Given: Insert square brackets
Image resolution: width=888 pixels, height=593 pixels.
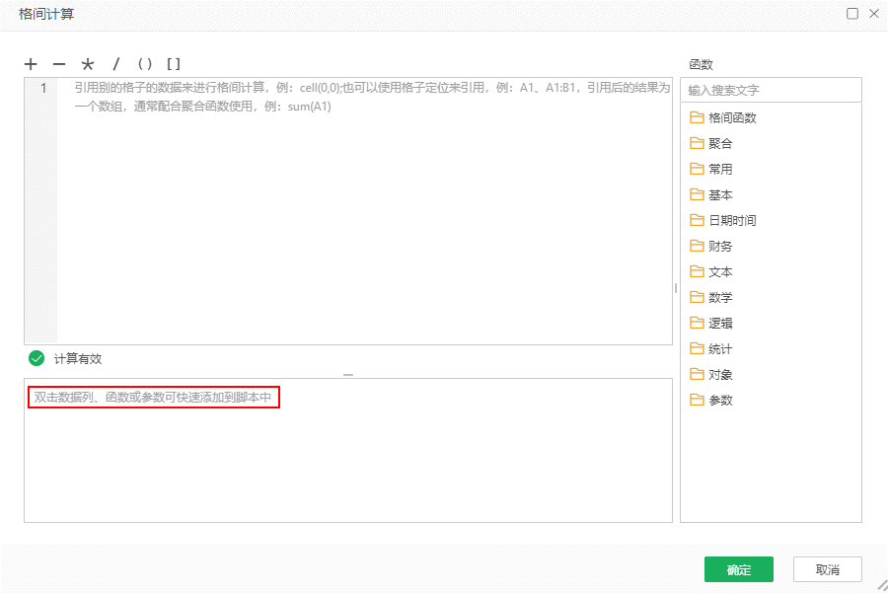Looking at the screenshot, I should [174, 64].
